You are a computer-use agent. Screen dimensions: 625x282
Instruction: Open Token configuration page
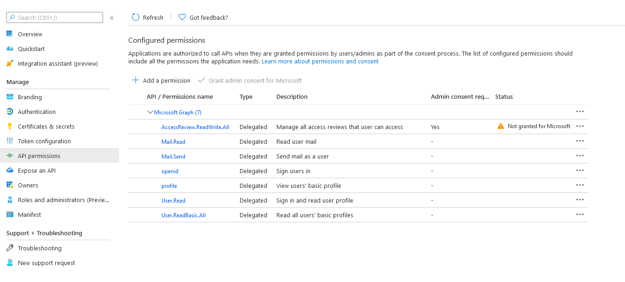[44, 141]
